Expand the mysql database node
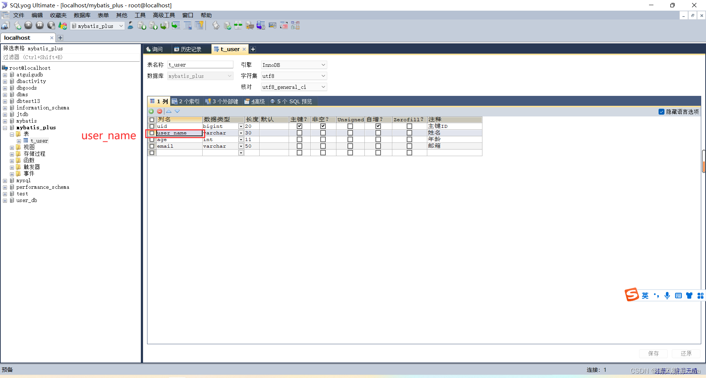Screen dimensions: 706x378 [x=5, y=181]
